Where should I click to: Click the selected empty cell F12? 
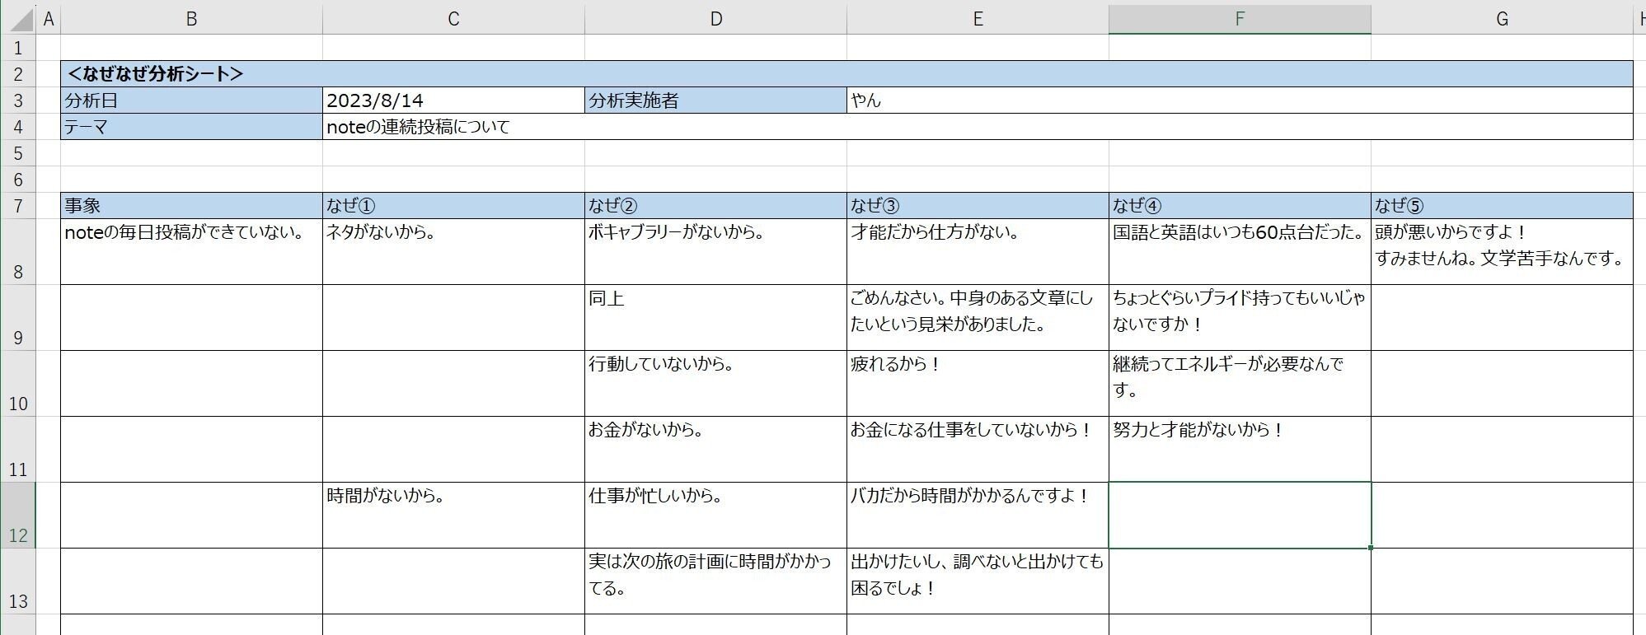[1240, 516]
